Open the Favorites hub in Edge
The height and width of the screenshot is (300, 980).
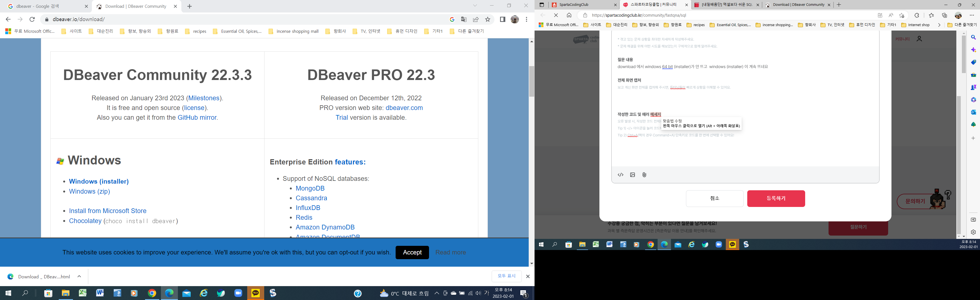pyautogui.click(x=931, y=15)
